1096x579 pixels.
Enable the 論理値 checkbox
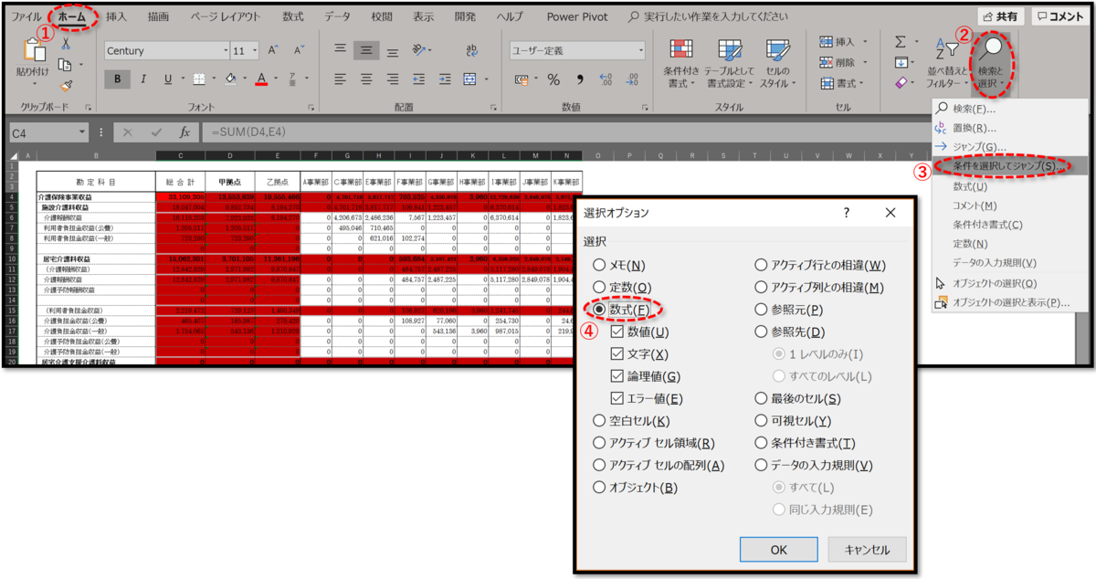pyautogui.click(x=616, y=376)
